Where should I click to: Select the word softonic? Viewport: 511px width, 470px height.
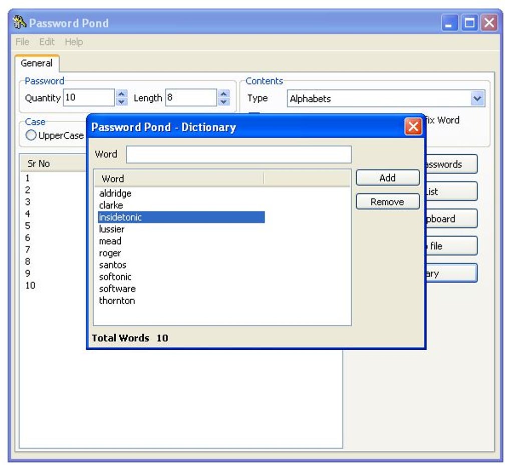point(115,277)
